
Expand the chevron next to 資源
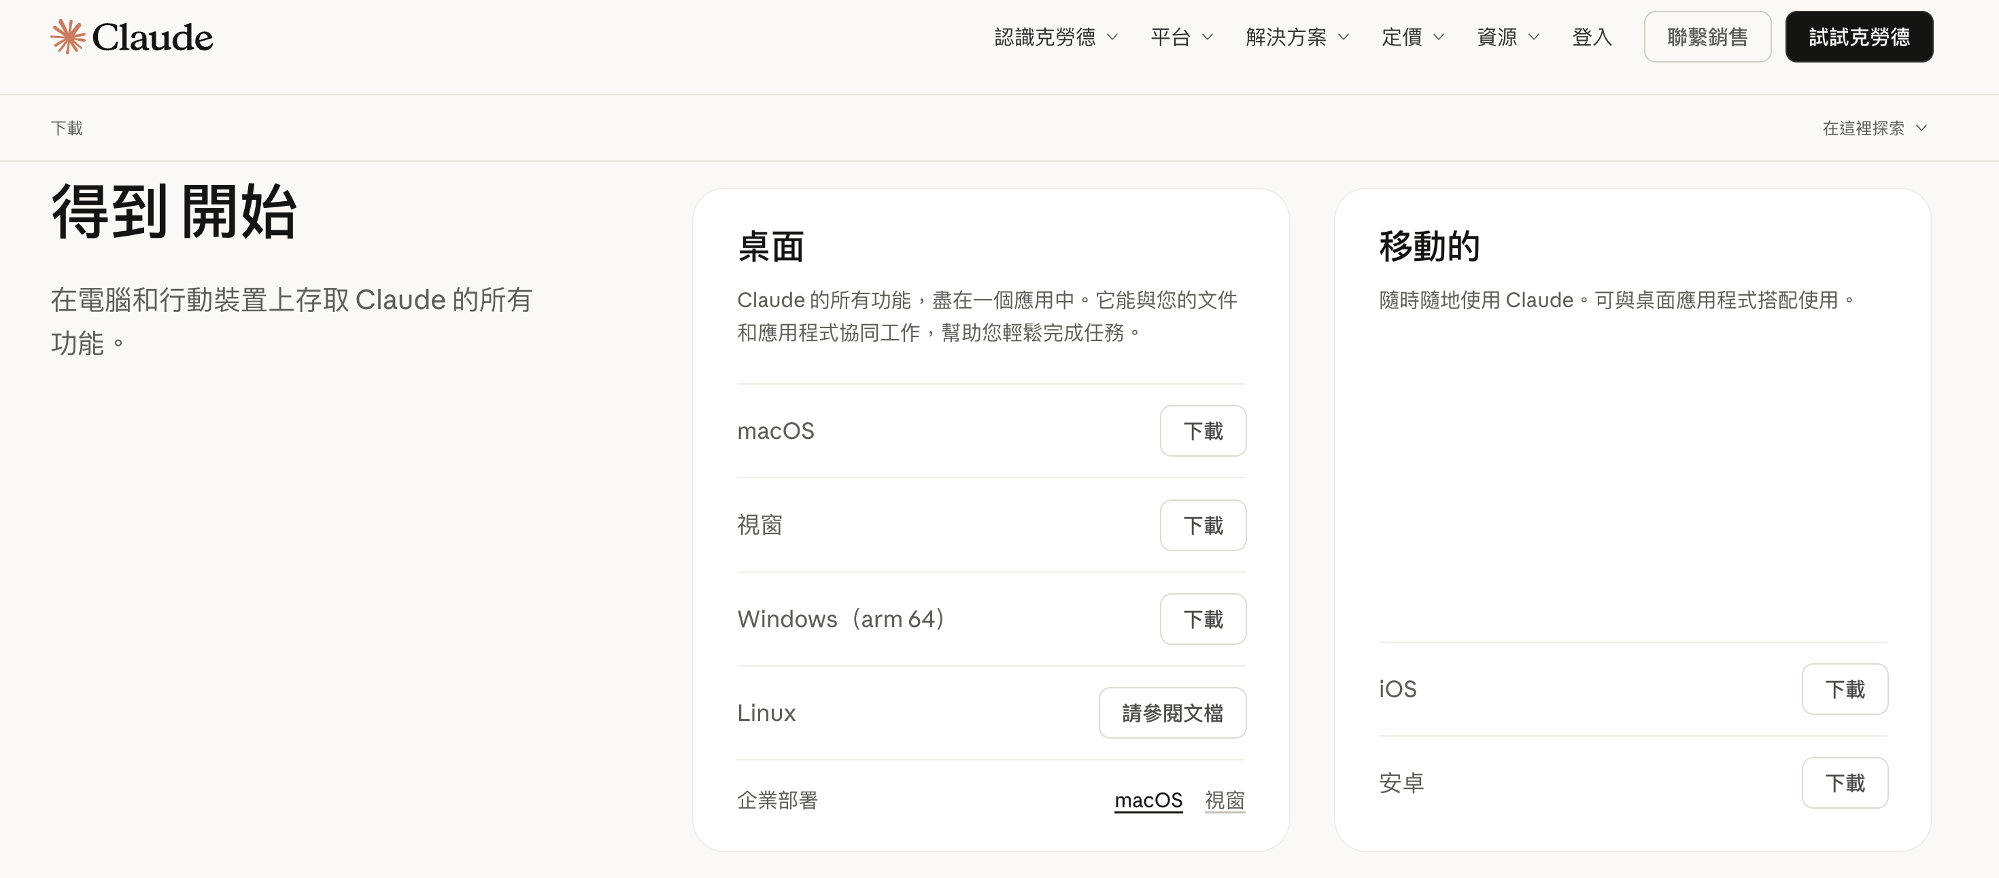(1534, 37)
